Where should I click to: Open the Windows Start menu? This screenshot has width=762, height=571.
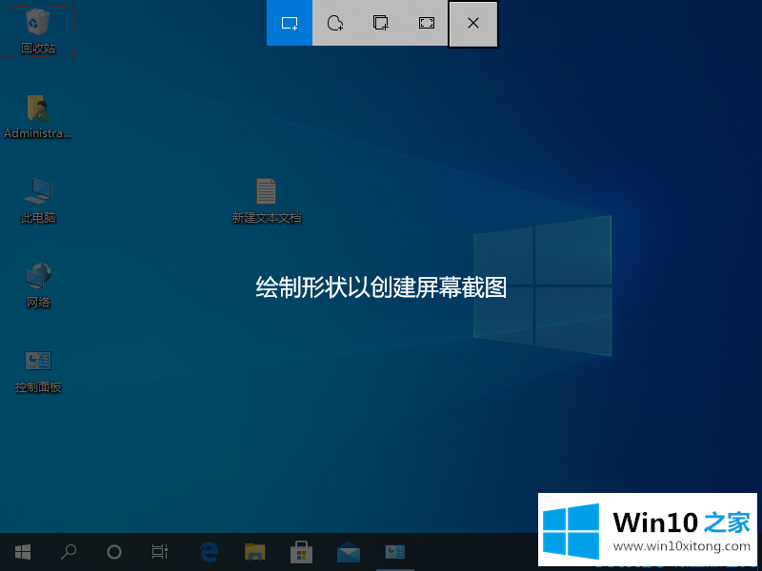coord(23,552)
